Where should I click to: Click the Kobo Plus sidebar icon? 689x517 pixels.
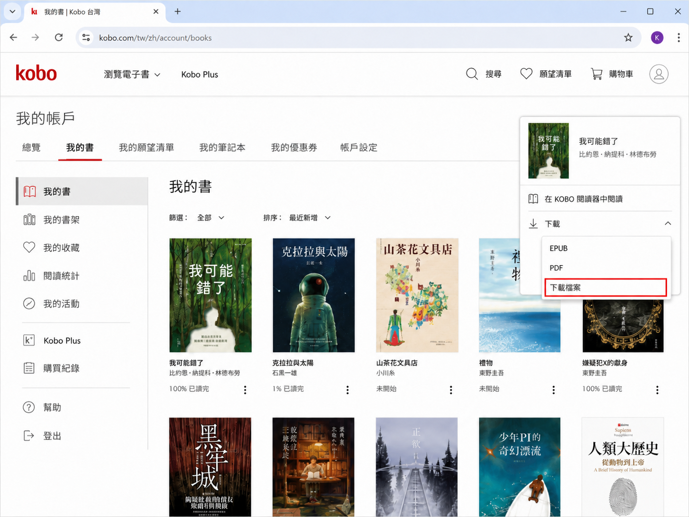(x=29, y=340)
